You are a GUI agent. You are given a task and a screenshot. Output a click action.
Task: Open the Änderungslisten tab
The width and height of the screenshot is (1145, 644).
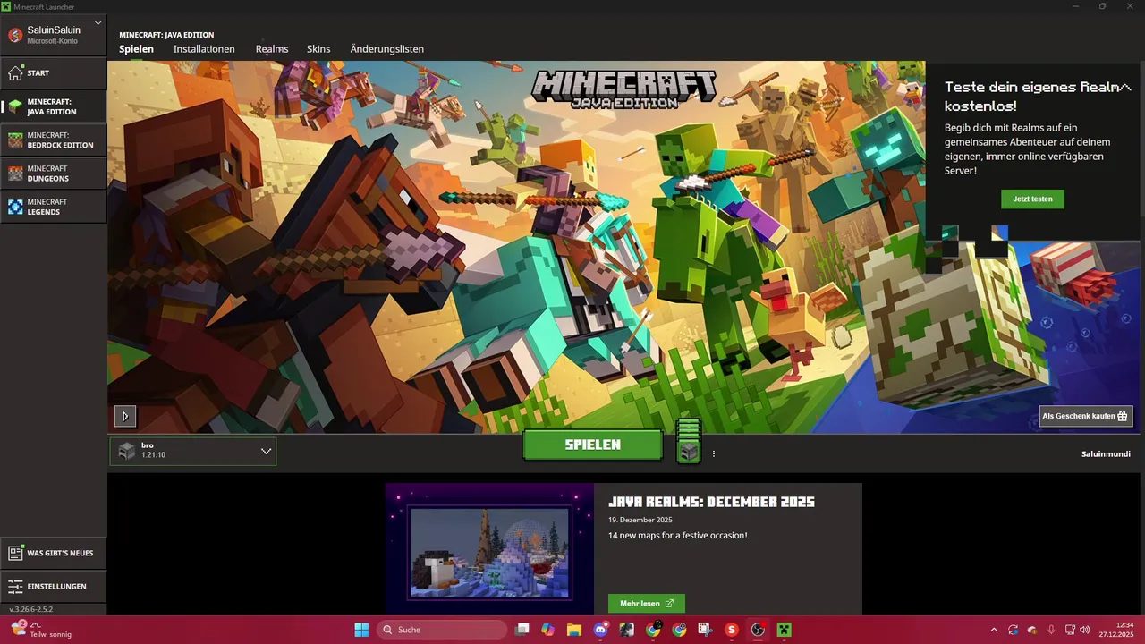tap(387, 49)
